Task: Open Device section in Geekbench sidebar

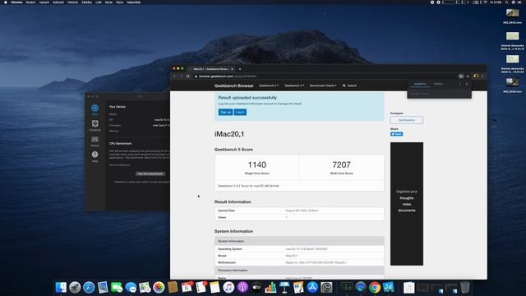Action: point(95,141)
